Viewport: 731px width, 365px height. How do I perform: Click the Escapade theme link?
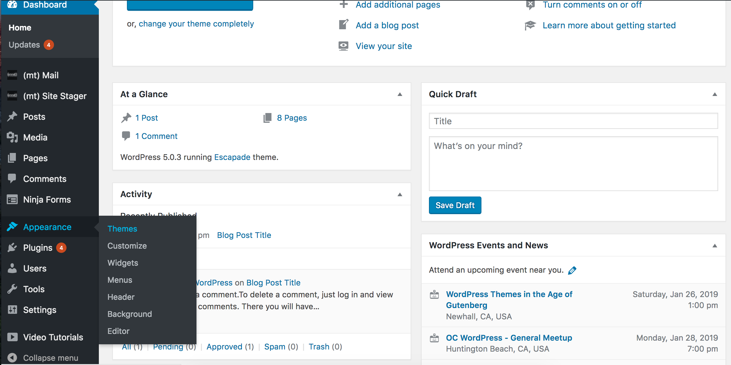232,157
